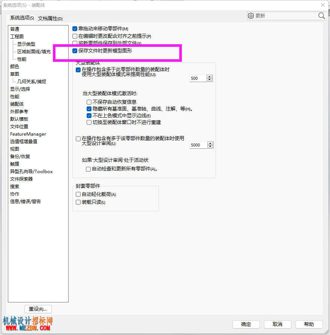Select 草图 in options tree
330x335 pixels.
click(15, 74)
